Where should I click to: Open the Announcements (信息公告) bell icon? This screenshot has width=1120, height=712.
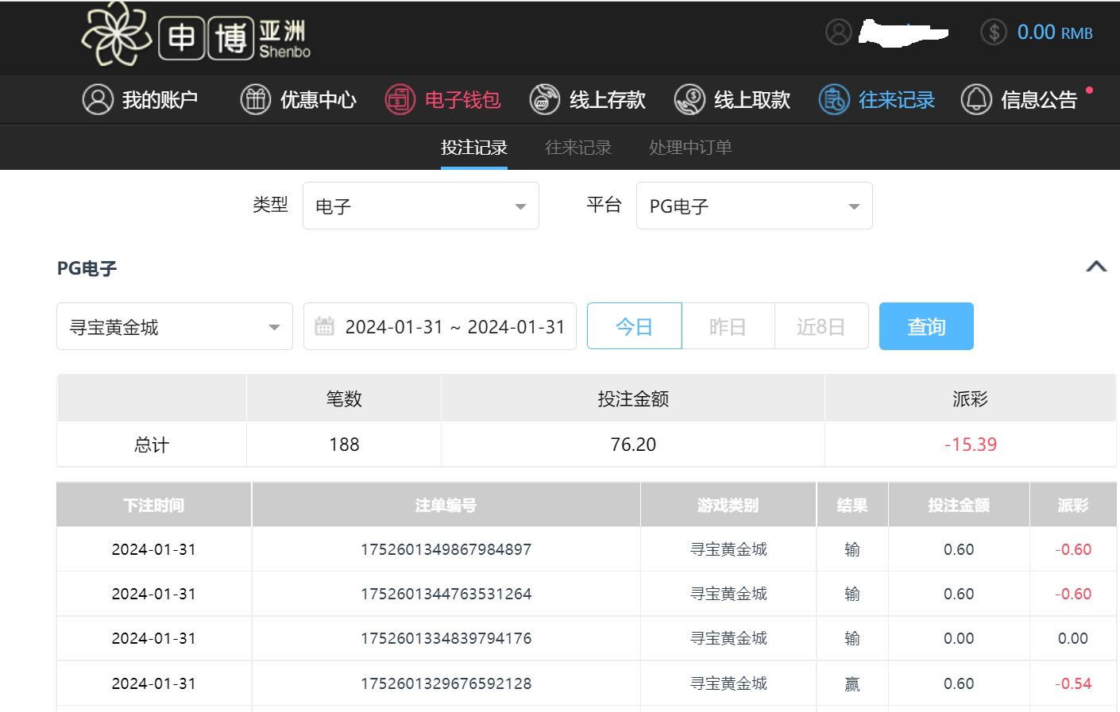coord(976,99)
